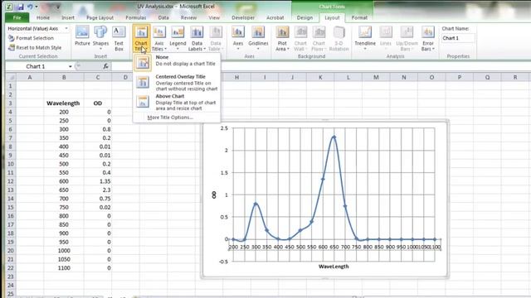Click the 3-D Rotation button

pyautogui.click(x=339, y=39)
